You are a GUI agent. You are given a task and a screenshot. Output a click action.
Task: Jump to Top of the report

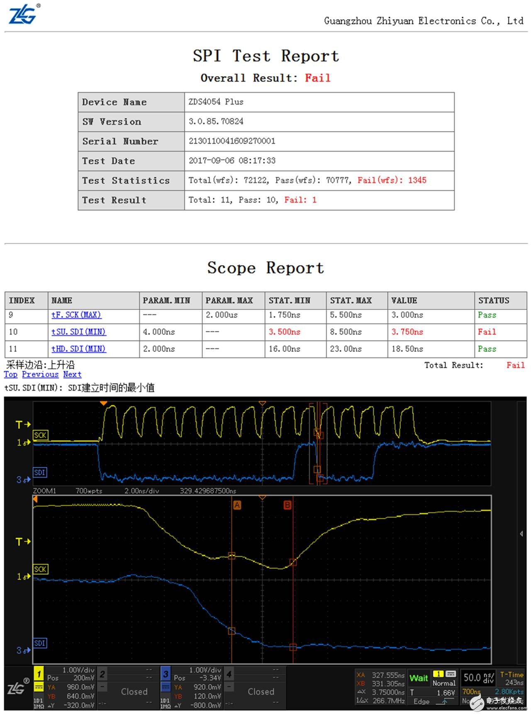tap(11, 375)
